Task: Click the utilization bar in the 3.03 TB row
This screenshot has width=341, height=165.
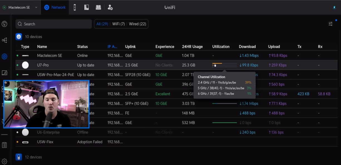Action: point(224,104)
